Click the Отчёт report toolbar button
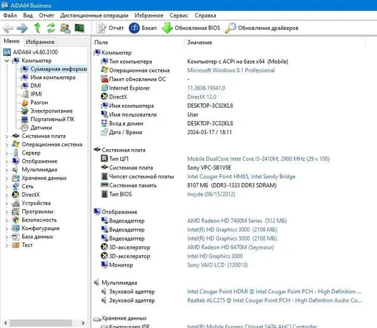 [110, 28]
